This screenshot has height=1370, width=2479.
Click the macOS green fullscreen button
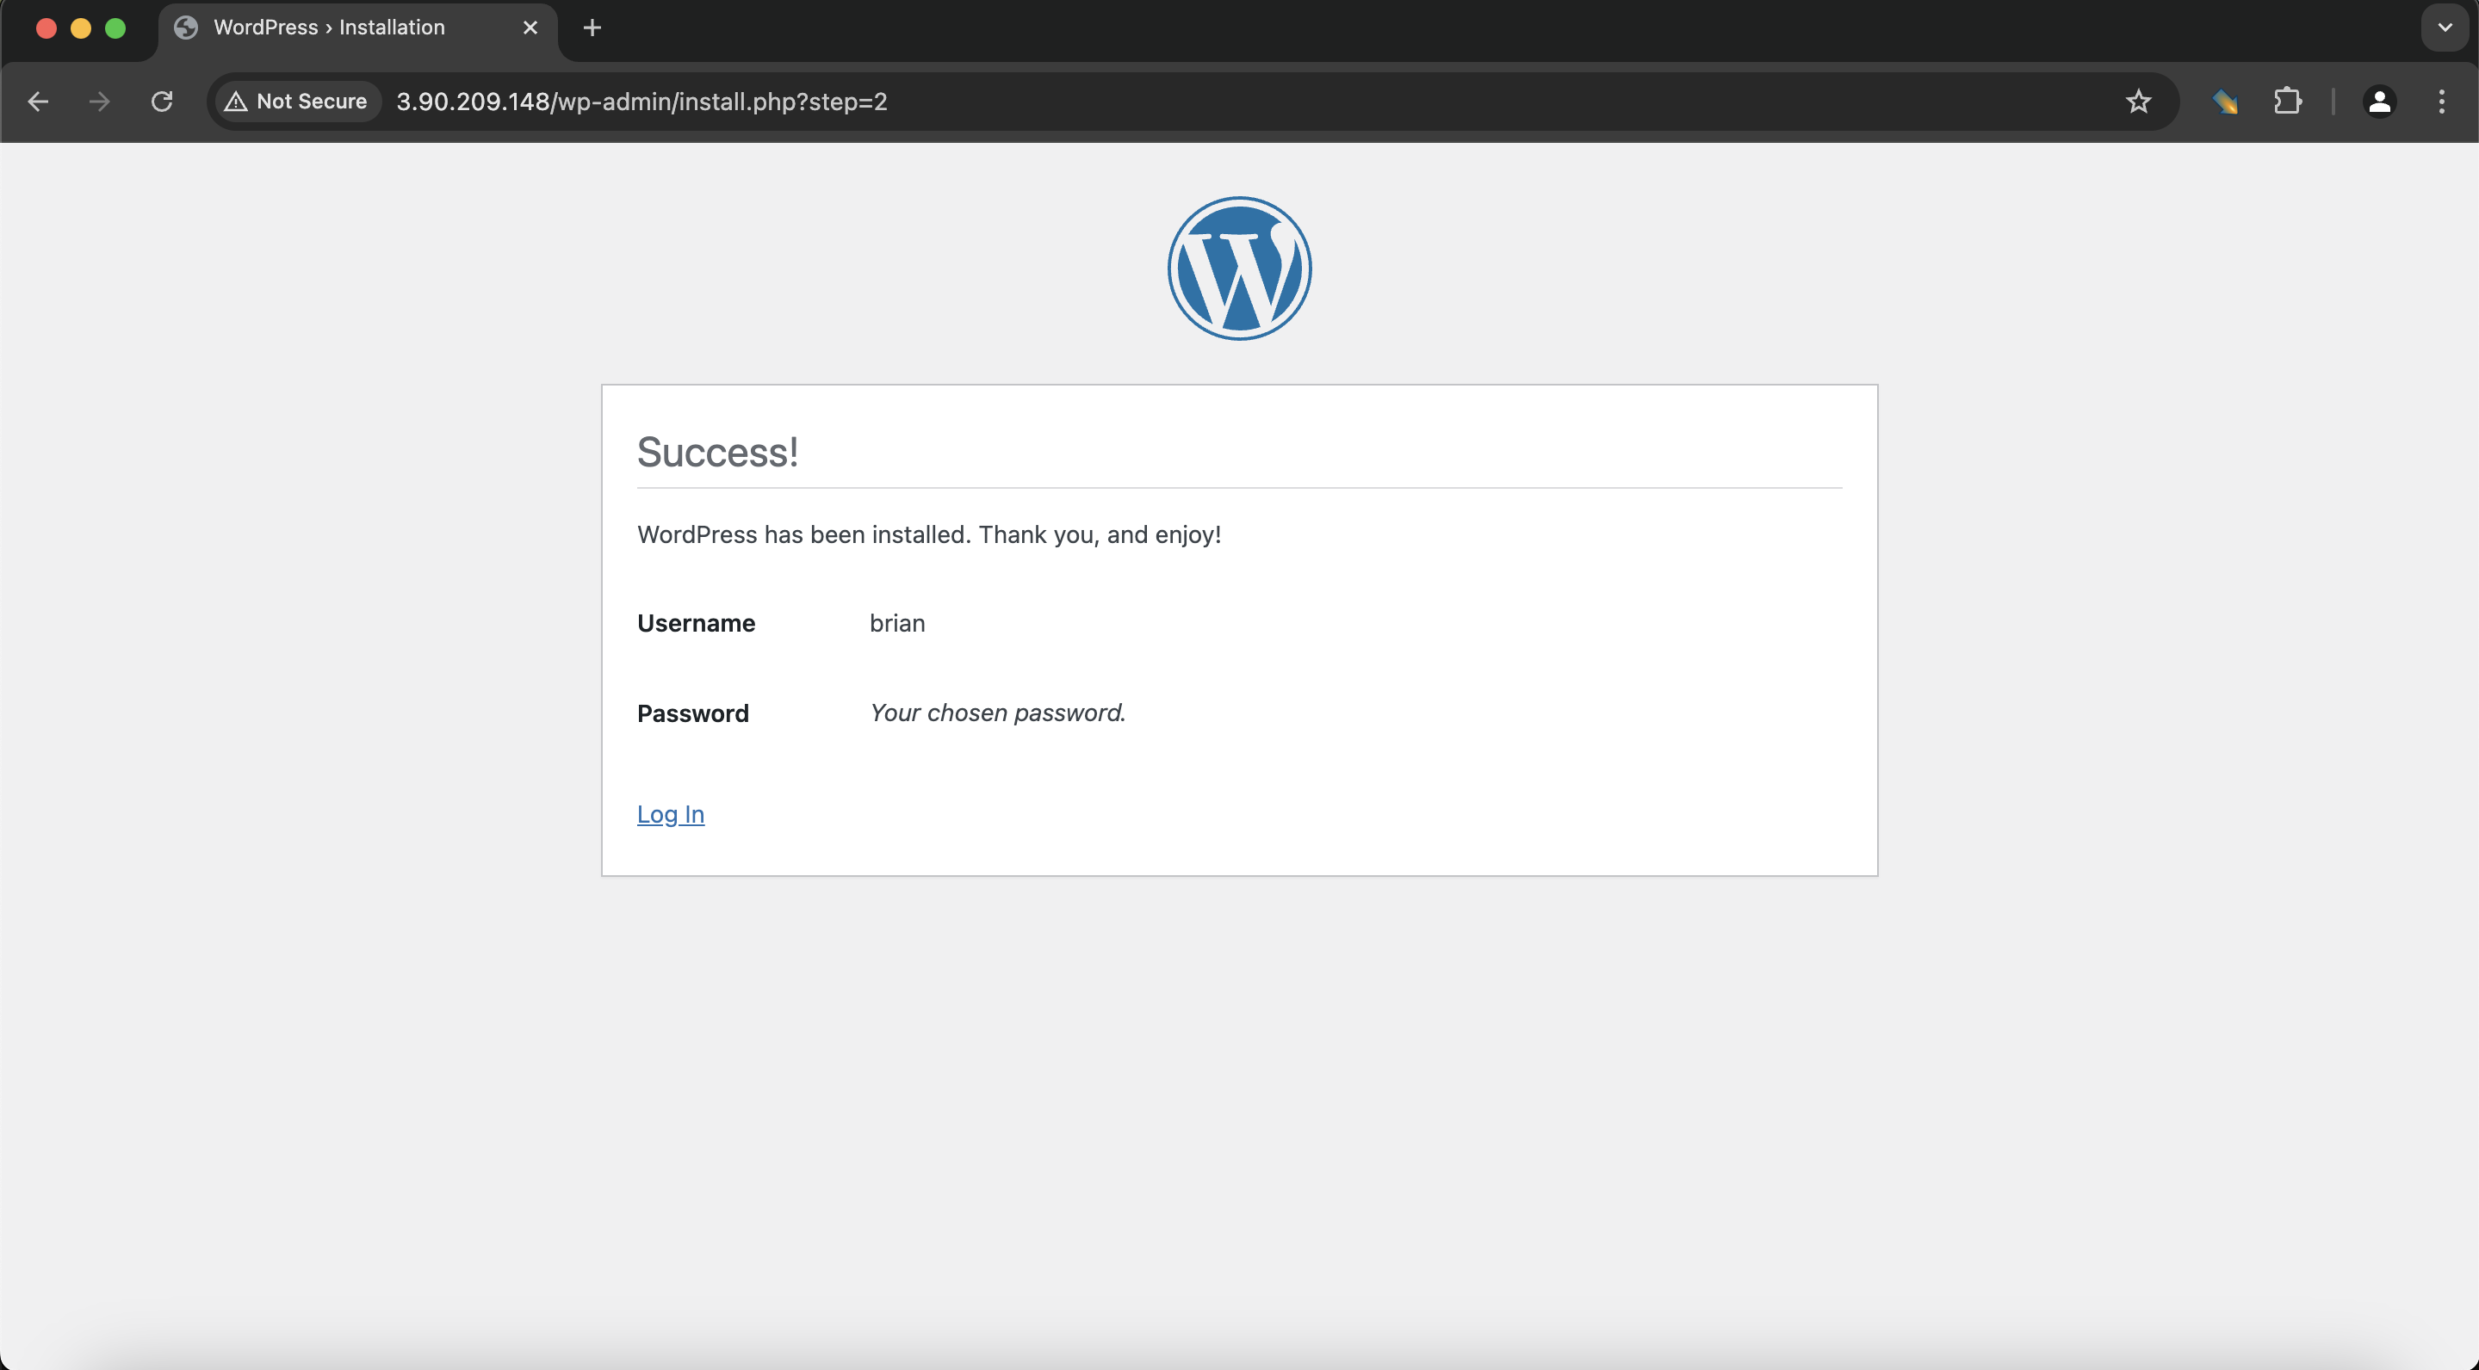115,28
